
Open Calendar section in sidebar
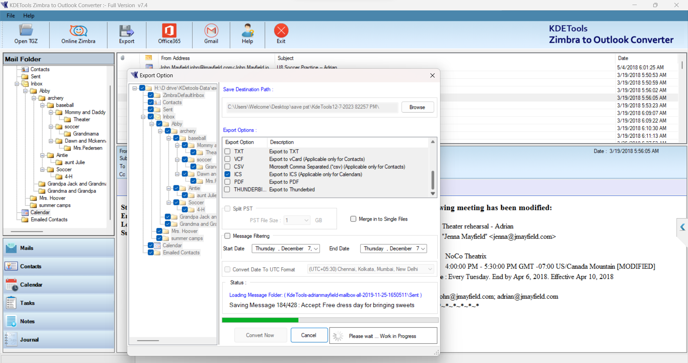tap(59, 285)
